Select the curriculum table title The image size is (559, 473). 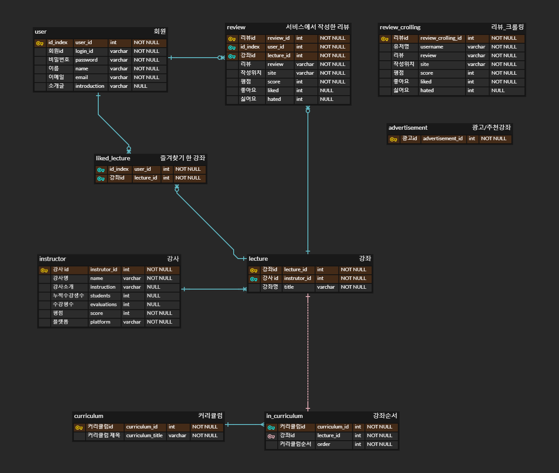(89, 416)
